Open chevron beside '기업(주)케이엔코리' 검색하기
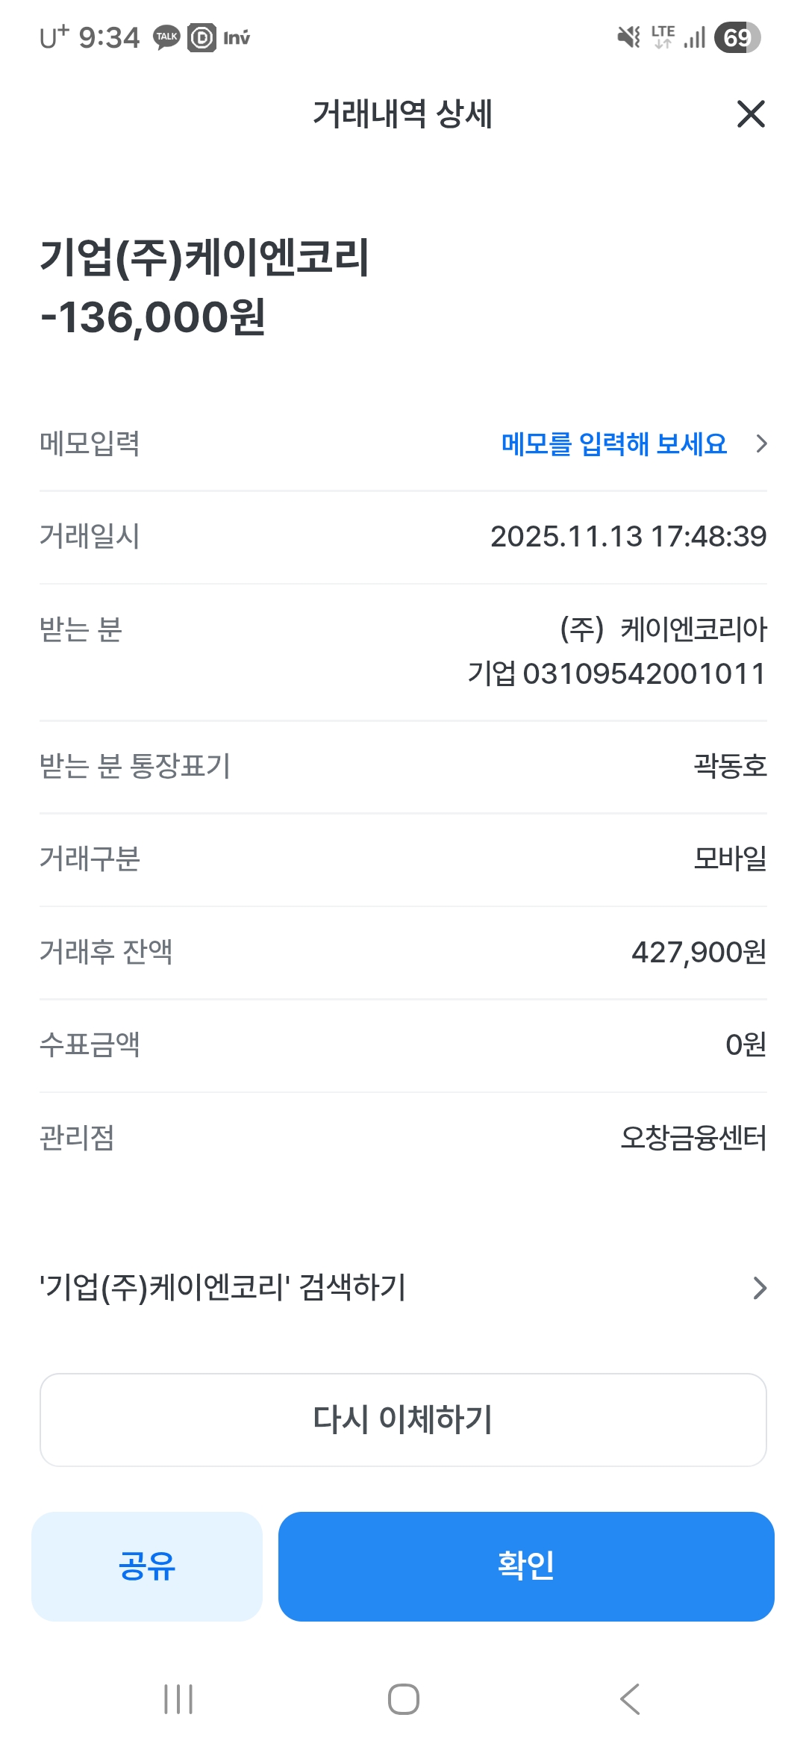This screenshot has width=806, height=1747. point(760,1288)
